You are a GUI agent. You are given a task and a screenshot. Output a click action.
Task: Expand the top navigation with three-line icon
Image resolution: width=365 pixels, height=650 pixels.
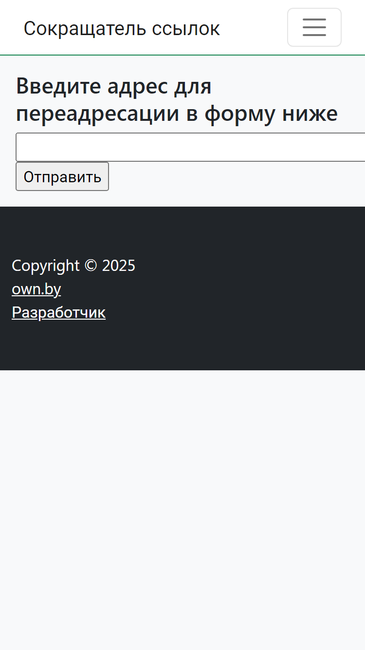[x=314, y=27]
